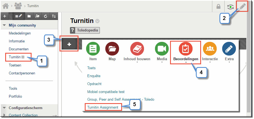Screen dimensions: 254x119
Task: Click the open folder icon in sidebar toolbar
Action: [x=37, y=16]
